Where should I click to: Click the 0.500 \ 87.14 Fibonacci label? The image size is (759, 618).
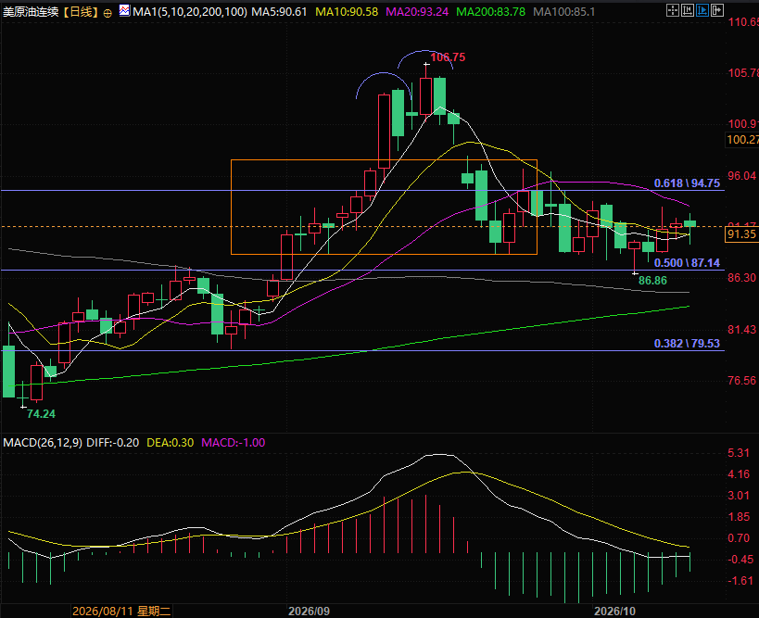[x=687, y=263]
